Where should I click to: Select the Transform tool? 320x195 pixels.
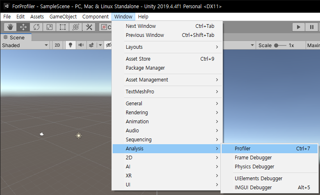click(x=75, y=27)
